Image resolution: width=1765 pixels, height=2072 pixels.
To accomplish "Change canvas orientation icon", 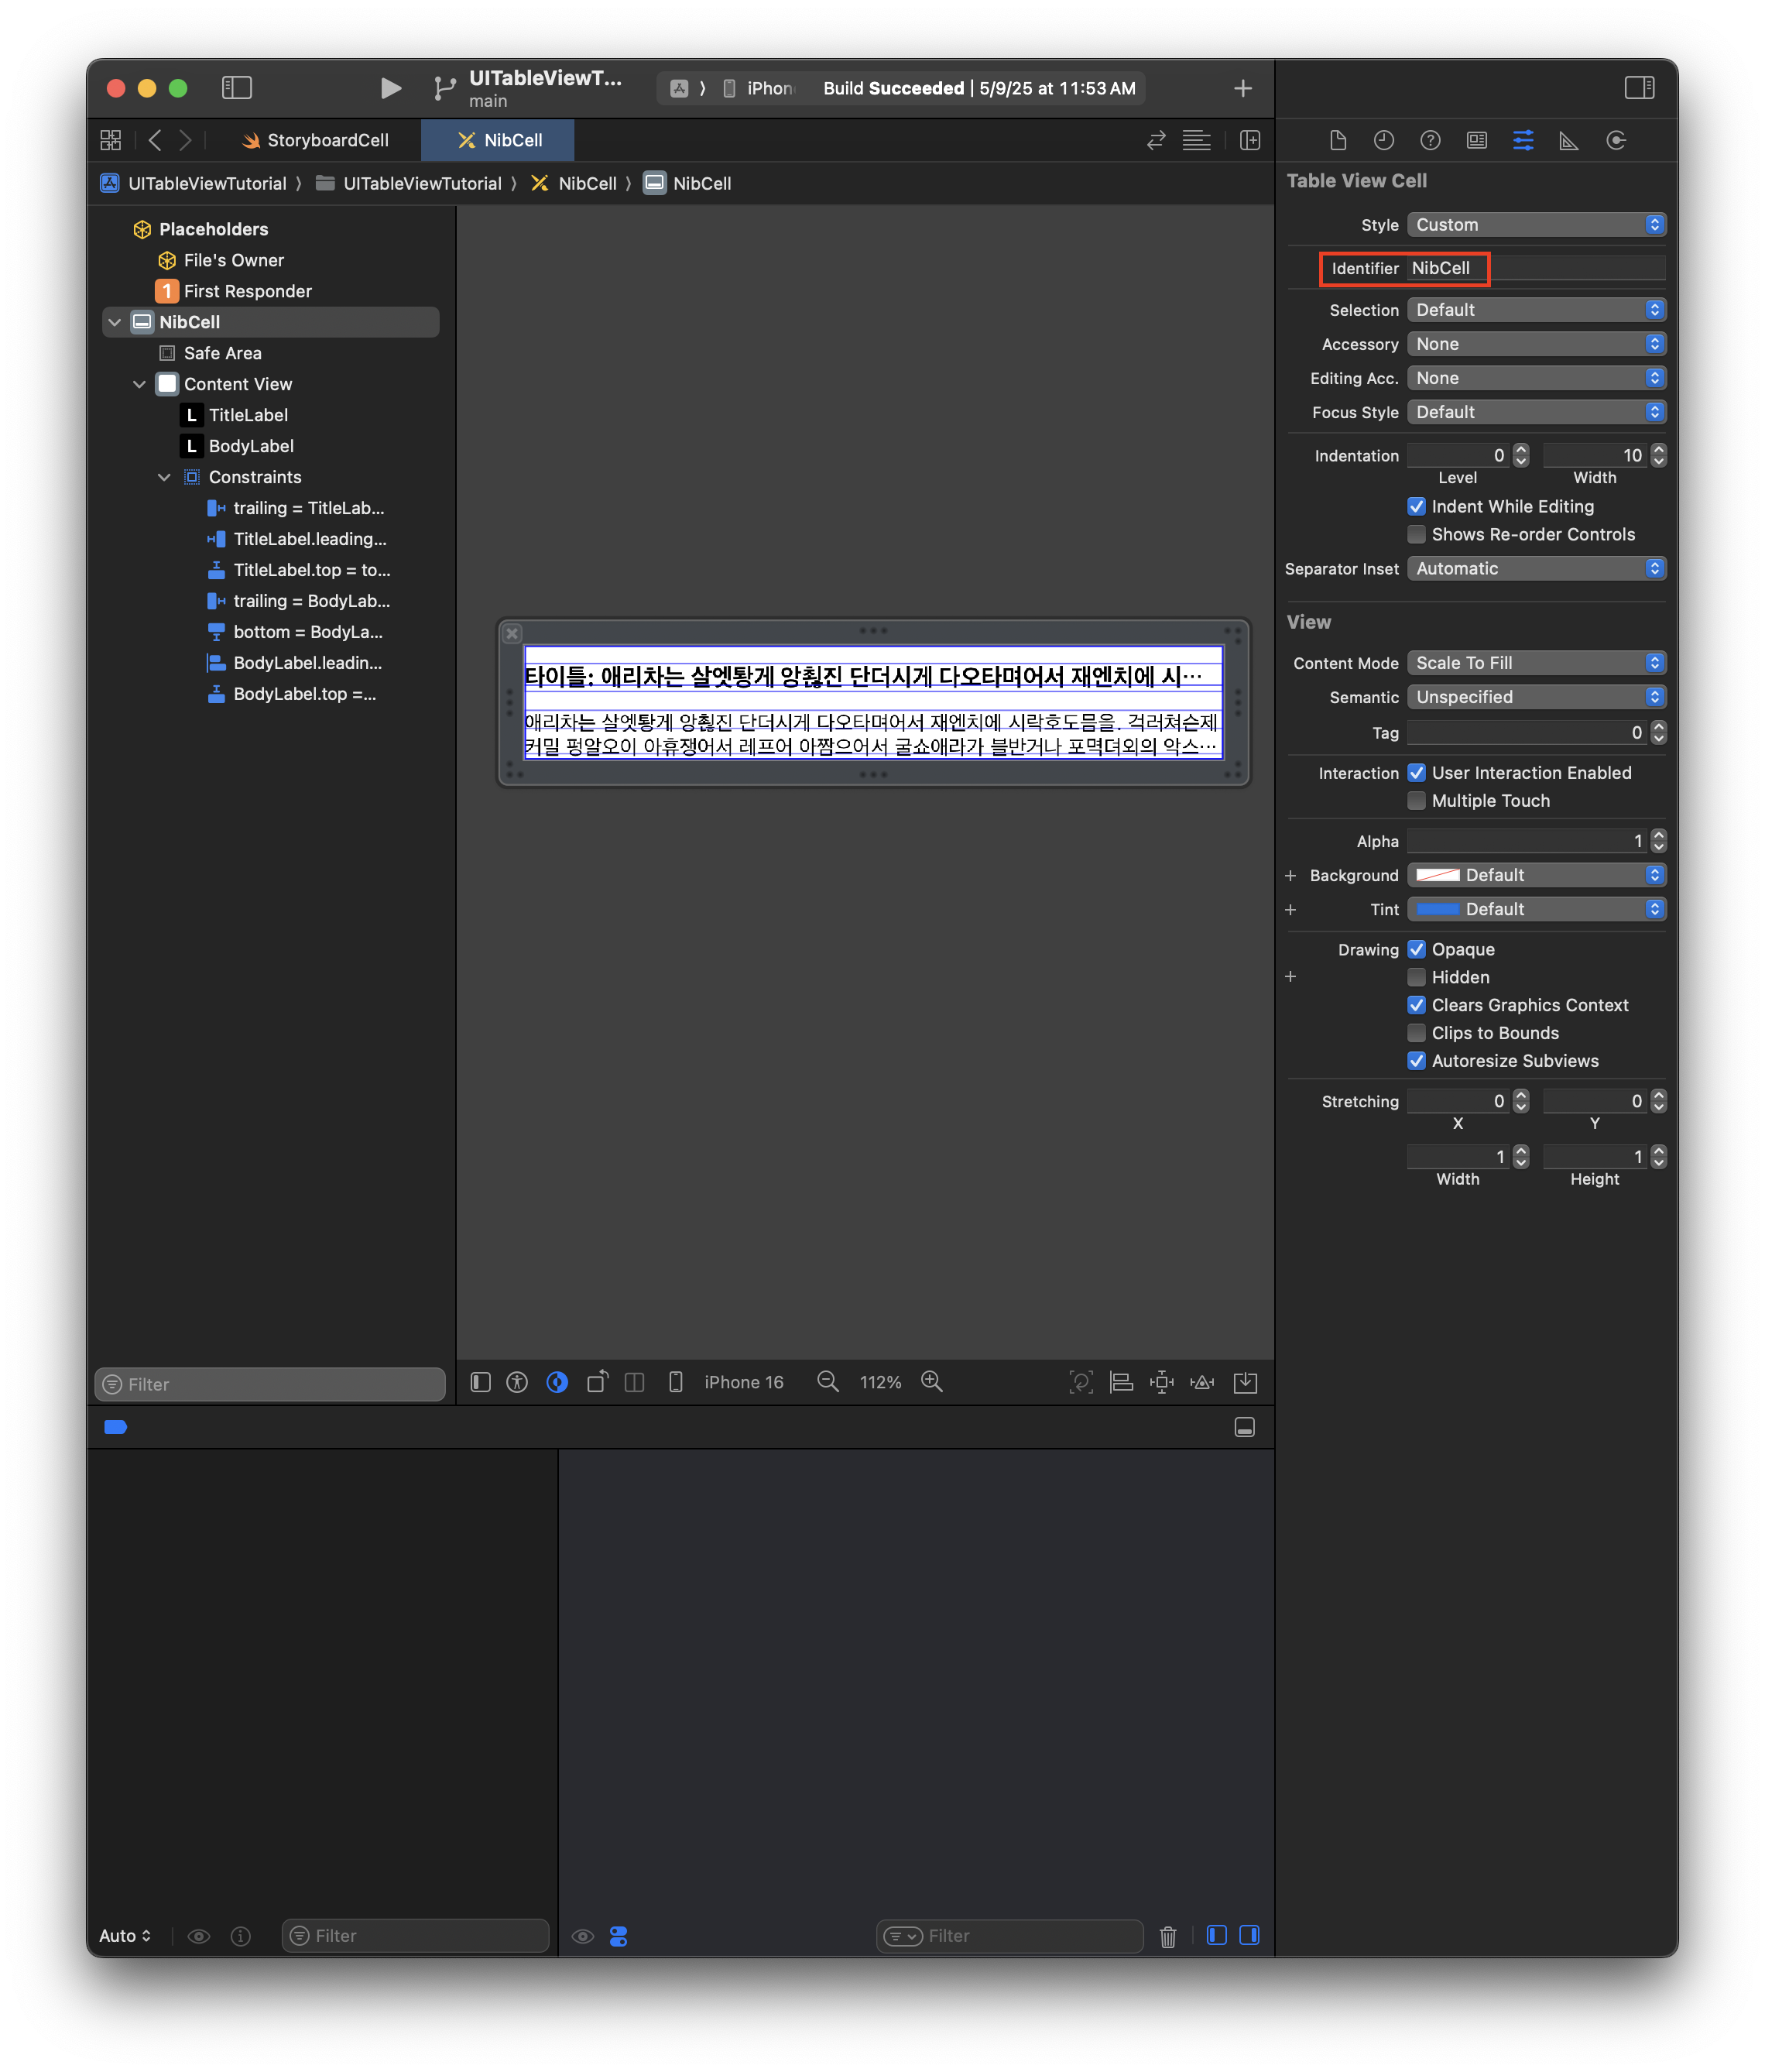I will coord(597,1381).
